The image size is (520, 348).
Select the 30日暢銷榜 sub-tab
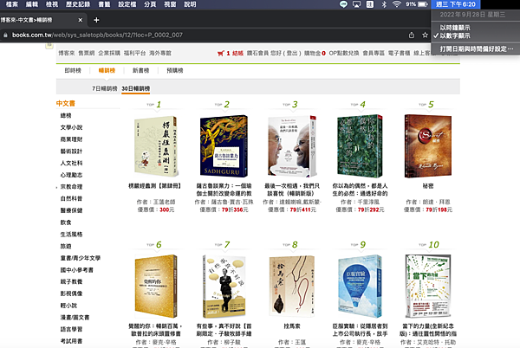pos(136,88)
